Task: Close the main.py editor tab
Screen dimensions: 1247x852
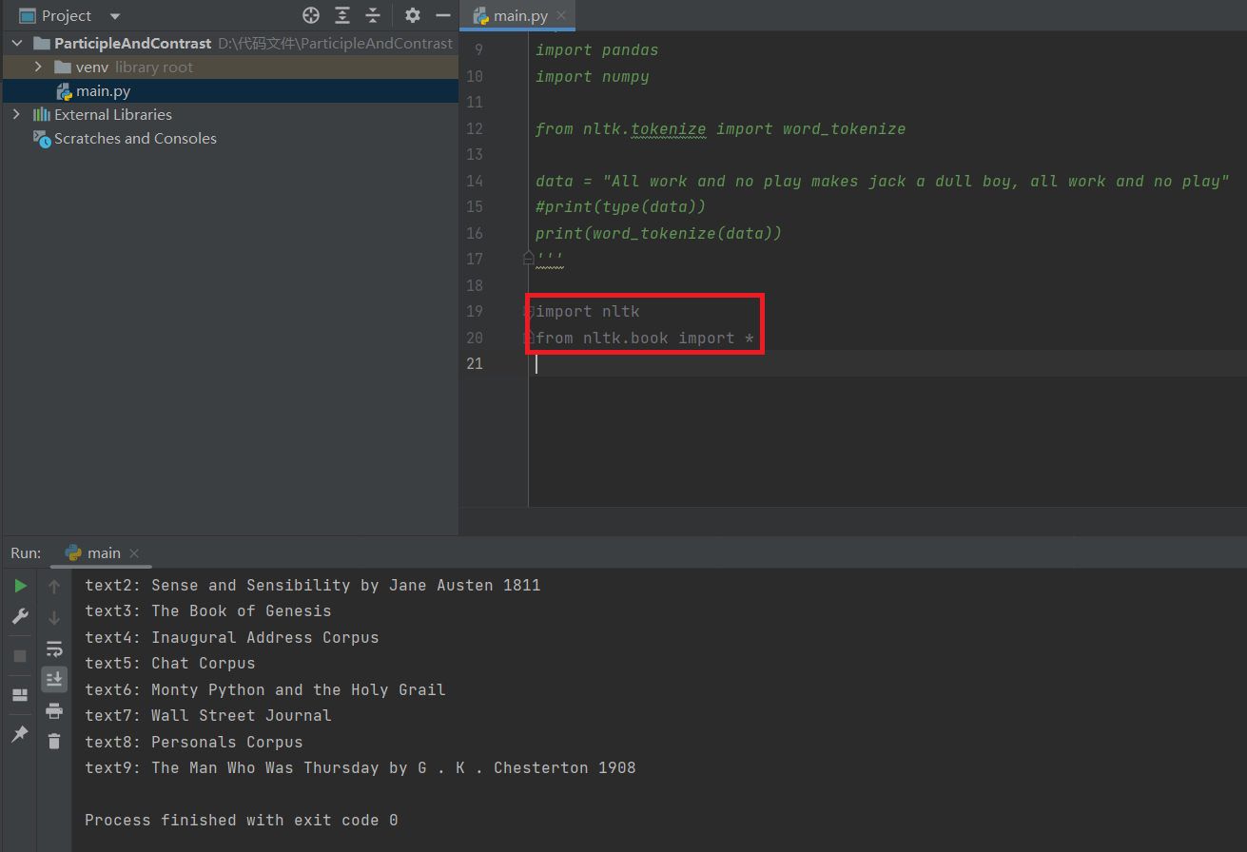Action: click(x=562, y=16)
